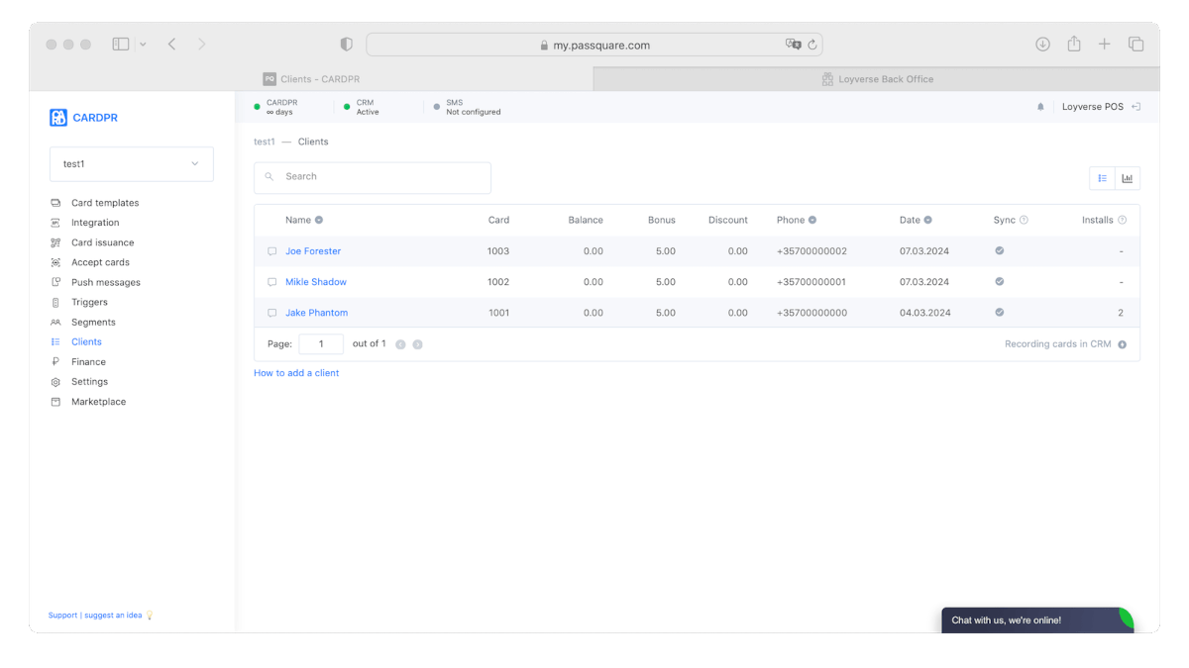This screenshot has width=1189, height=668.
Task: Click the Recording cards in CRM icon
Action: click(1122, 344)
